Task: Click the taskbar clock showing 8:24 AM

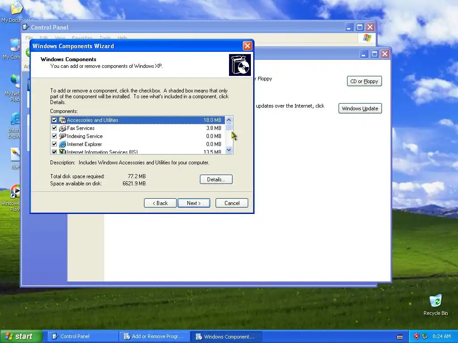Action: coord(441,336)
